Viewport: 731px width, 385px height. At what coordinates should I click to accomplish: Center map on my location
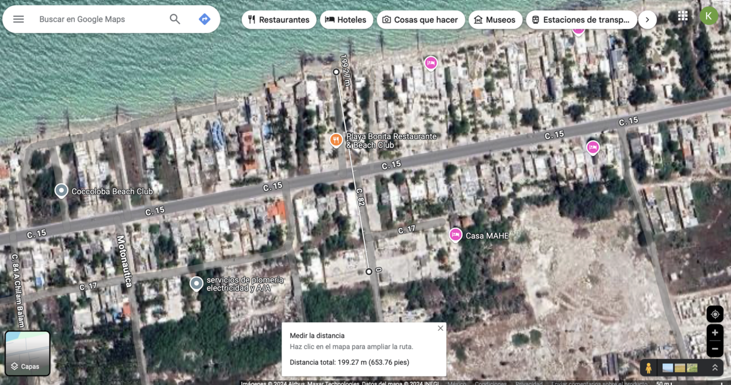(x=715, y=314)
